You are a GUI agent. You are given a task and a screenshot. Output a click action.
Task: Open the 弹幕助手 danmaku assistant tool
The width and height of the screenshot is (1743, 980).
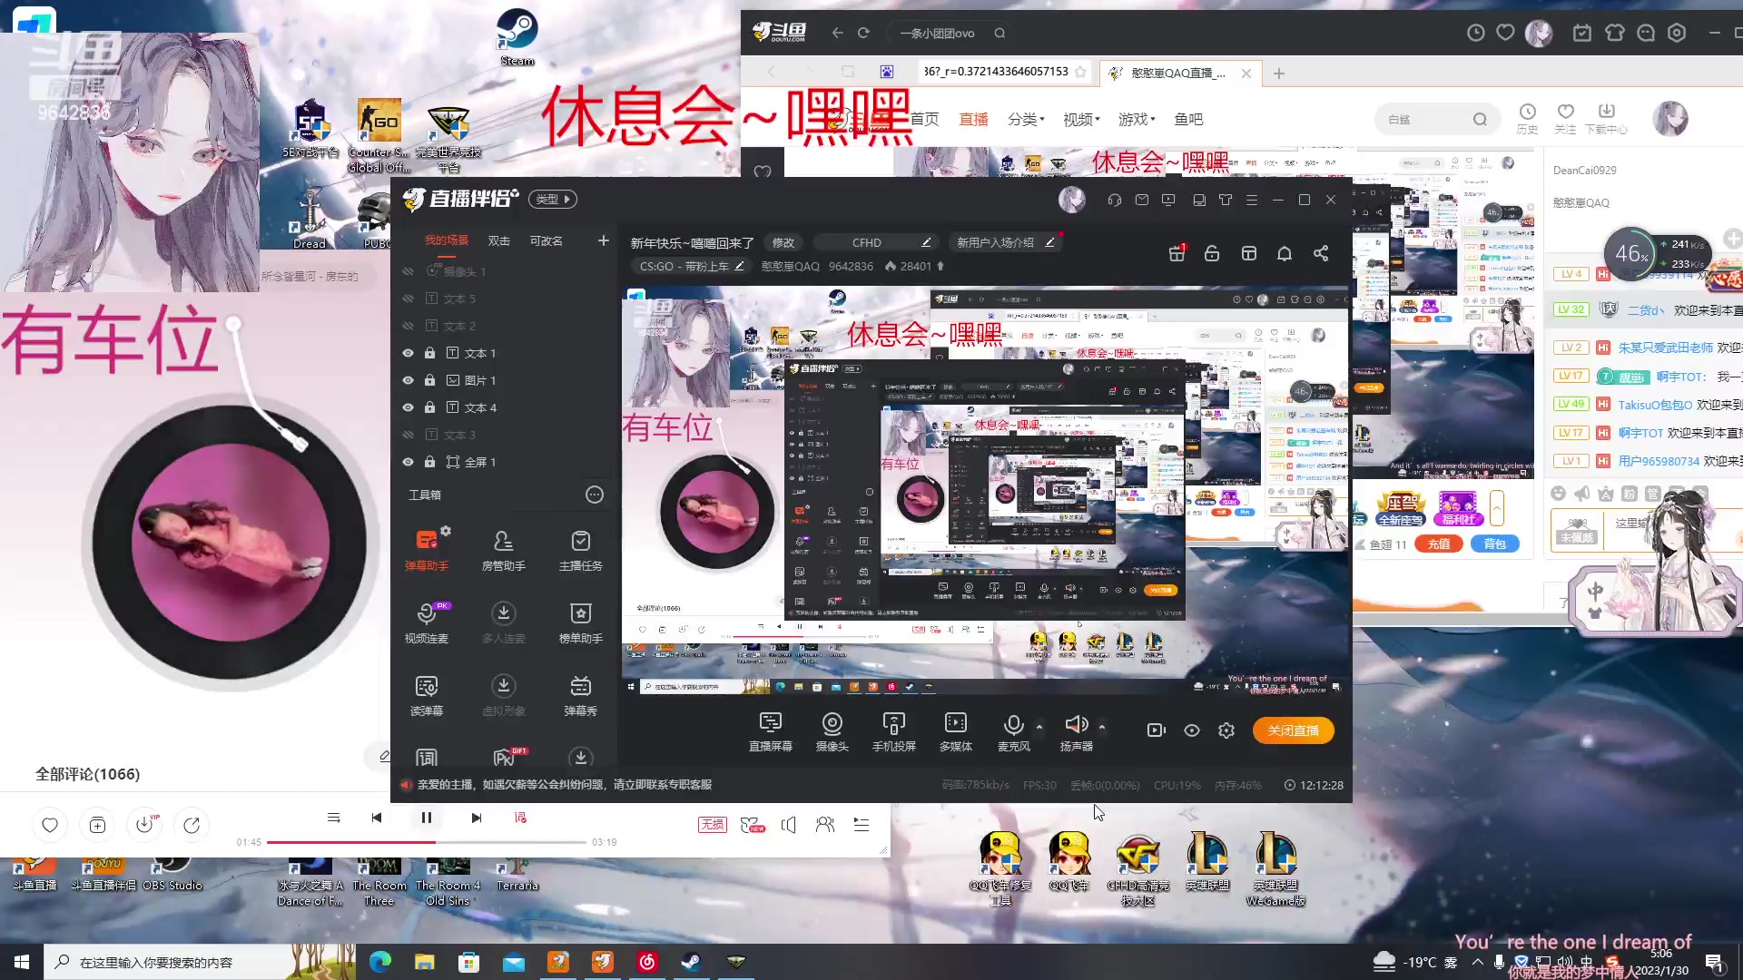point(427,549)
